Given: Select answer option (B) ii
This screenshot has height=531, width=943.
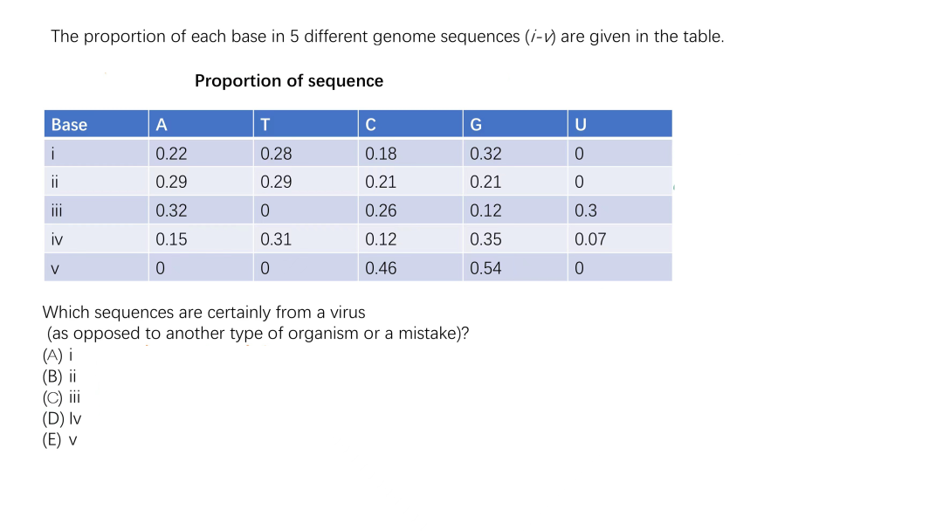Looking at the screenshot, I should (59, 376).
